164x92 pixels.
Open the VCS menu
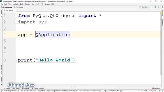[x=42, y=4]
